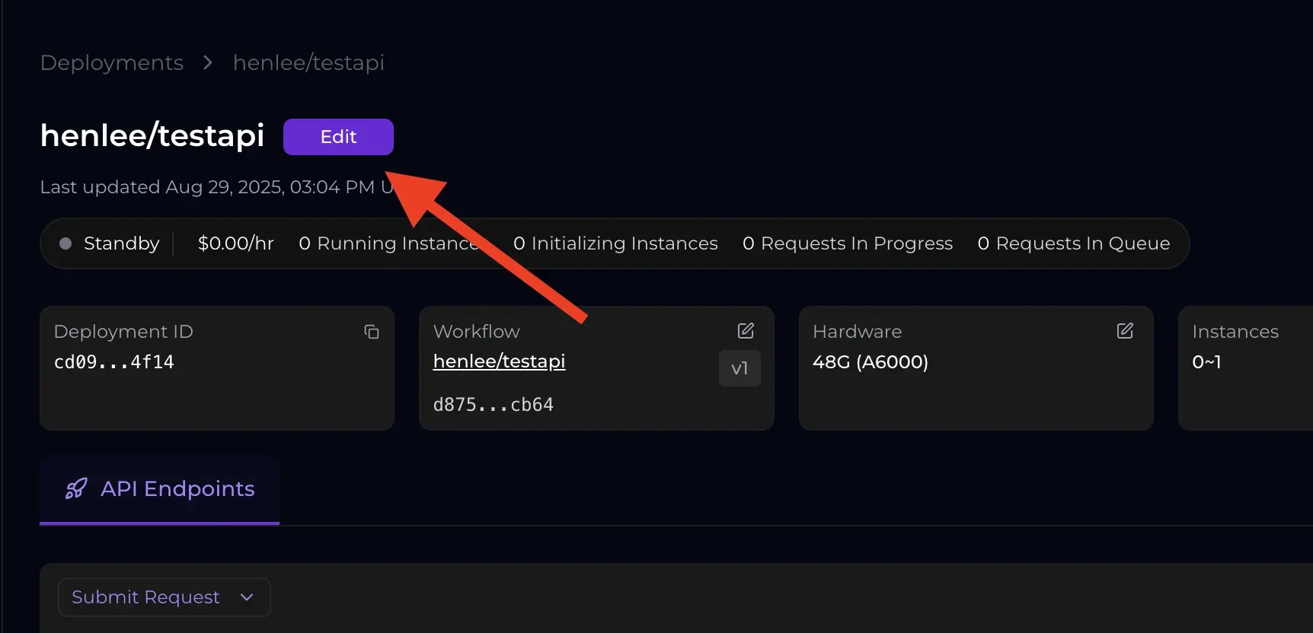Click the v1 version badge
Viewport: 1313px width, 633px height.
click(740, 368)
